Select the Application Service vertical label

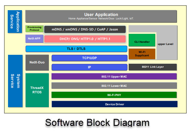[x=15, y=22]
